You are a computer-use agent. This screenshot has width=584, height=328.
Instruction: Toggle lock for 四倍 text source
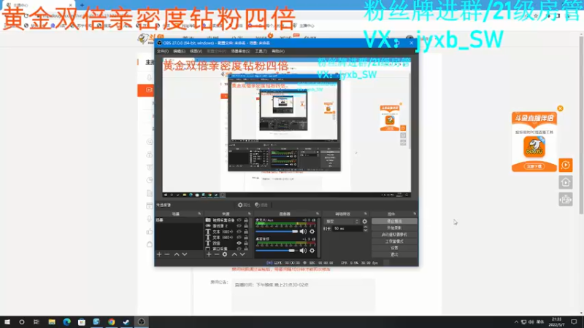coord(246,243)
